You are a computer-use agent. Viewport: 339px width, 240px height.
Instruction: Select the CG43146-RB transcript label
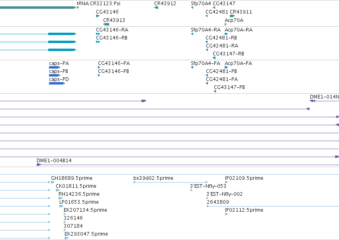click(112, 37)
